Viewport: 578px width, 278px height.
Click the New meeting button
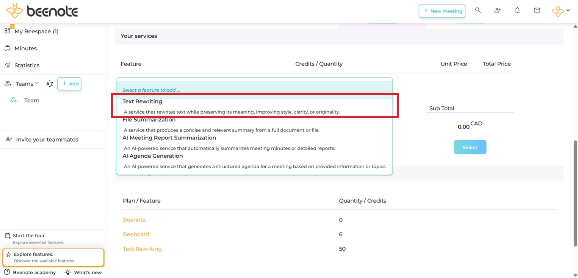tap(442, 11)
